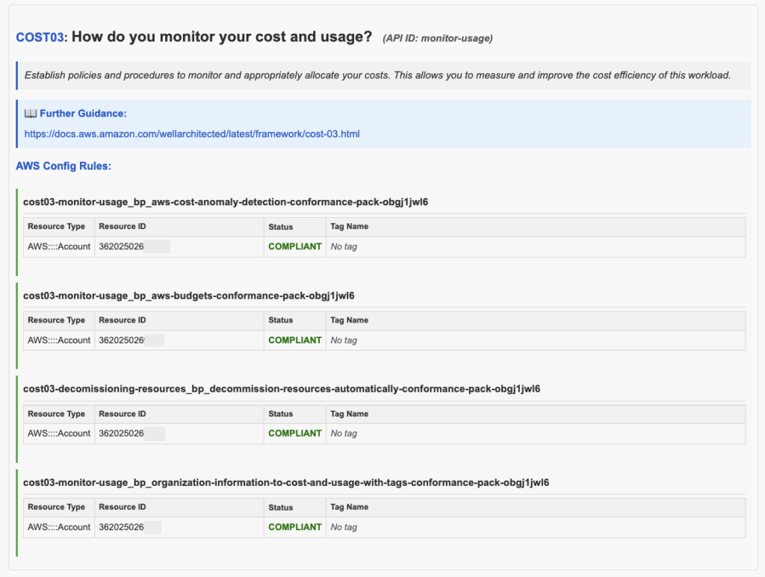Click COMPLIANT status in organization-information table
Image resolution: width=765 pixels, height=577 pixels.
[x=294, y=527]
